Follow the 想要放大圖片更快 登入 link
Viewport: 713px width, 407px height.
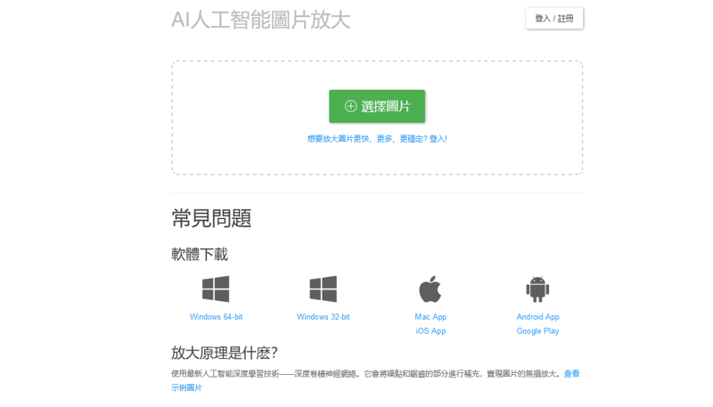click(377, 139)
